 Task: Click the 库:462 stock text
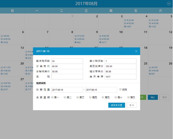click(77, 42)
